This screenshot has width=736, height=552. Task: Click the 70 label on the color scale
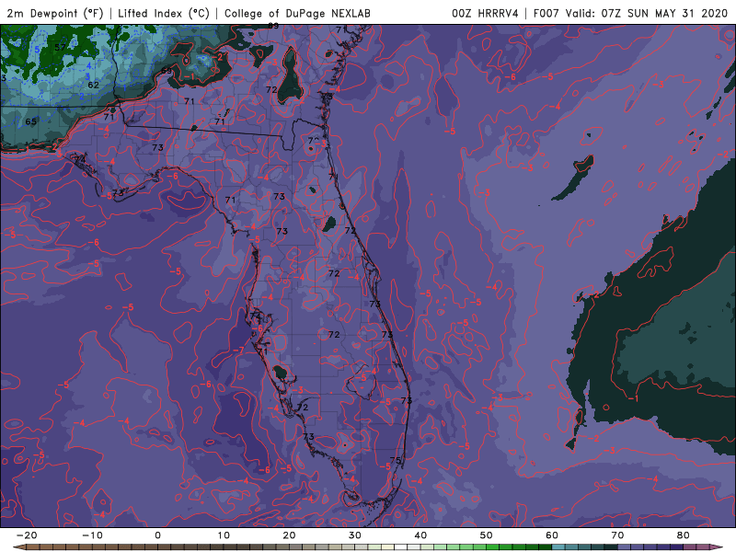click(x=617, y=535)
